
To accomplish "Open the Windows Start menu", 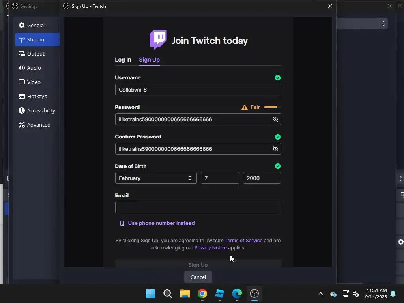I will [150, 294].
